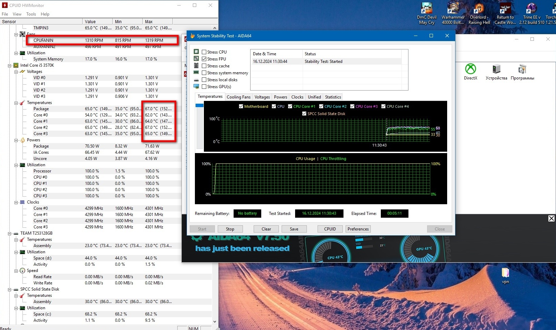Enable the Stress system memory checkbox

204,73
